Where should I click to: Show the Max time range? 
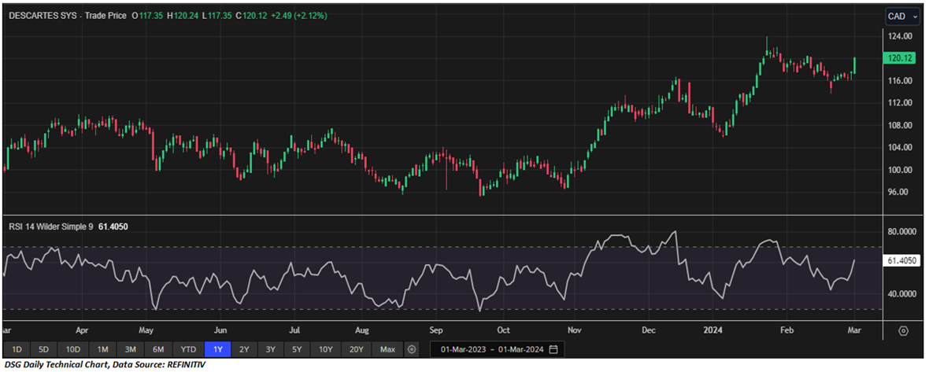387,348
